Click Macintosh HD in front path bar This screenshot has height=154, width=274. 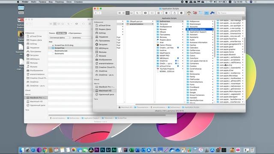point(125,107)
